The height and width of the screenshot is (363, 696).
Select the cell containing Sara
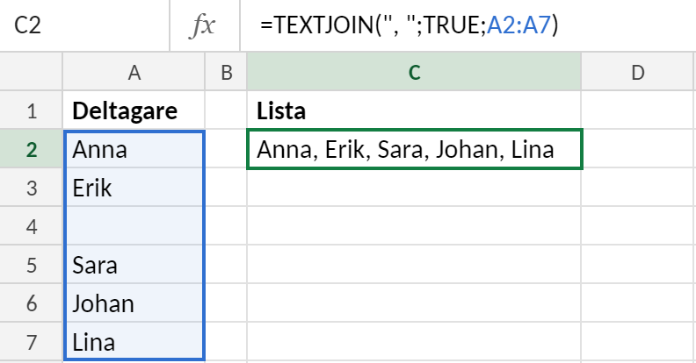click(134, 265)
